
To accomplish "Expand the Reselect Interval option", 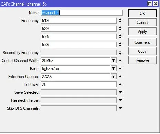I will point(120,100).
